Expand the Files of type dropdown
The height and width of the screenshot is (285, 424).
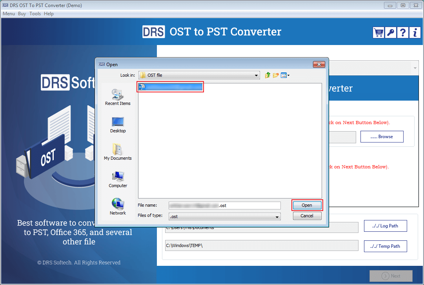277,217
